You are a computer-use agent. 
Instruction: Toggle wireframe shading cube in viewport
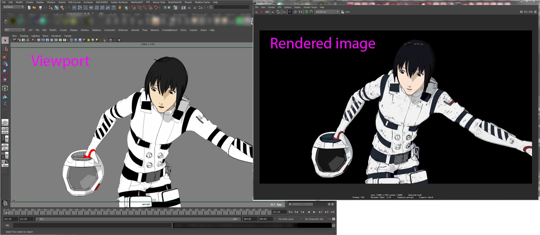tap(71, 40)
